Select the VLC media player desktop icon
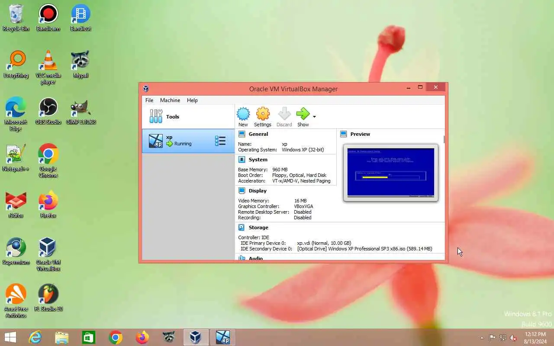 pos(48,67)
